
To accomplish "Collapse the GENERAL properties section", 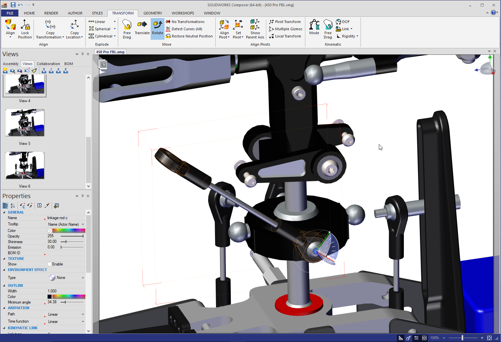I will pos(4,213).
